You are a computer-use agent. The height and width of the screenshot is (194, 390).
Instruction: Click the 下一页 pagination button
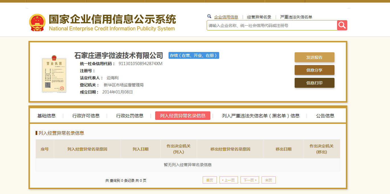tap(250, 180)
